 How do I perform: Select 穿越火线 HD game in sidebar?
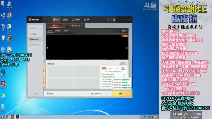(x=35, y=39)
